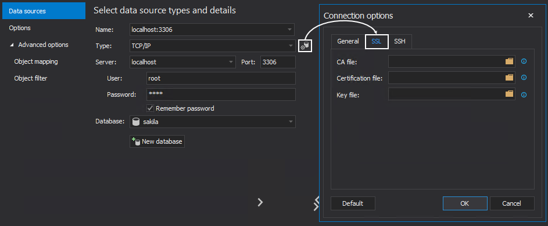Screen dimensions: 548x226
Task: Open connection options gear icon beside Type
Action: click(305, 46)
